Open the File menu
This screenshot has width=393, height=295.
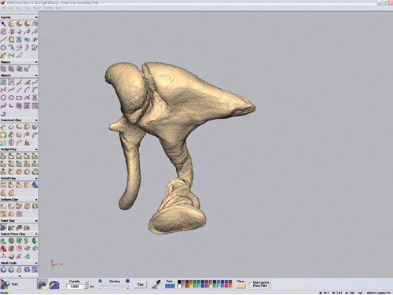[x=3, y=8]
